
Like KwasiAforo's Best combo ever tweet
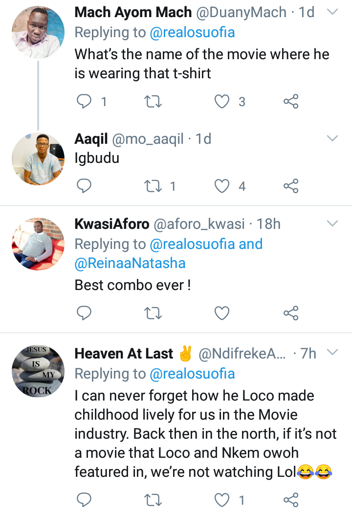click(222, 313)
